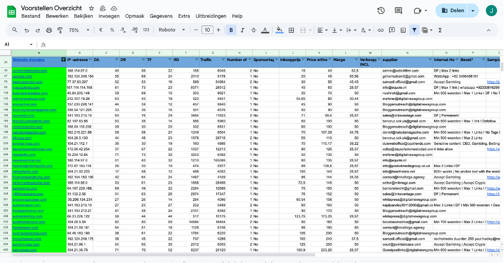Open version history clock icon
The height and width of the screenshot is (263, 504).
(381, 11)
